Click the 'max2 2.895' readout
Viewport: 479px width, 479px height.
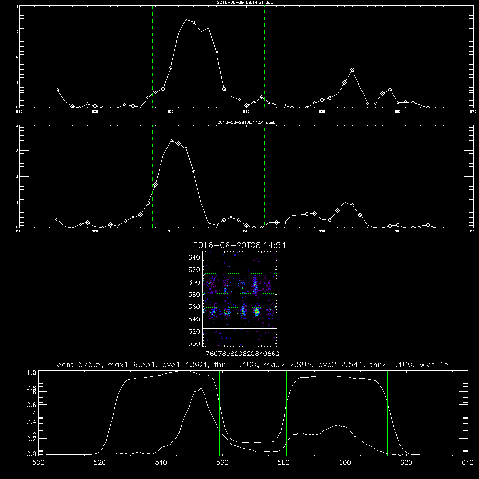(x=288, y=365)
